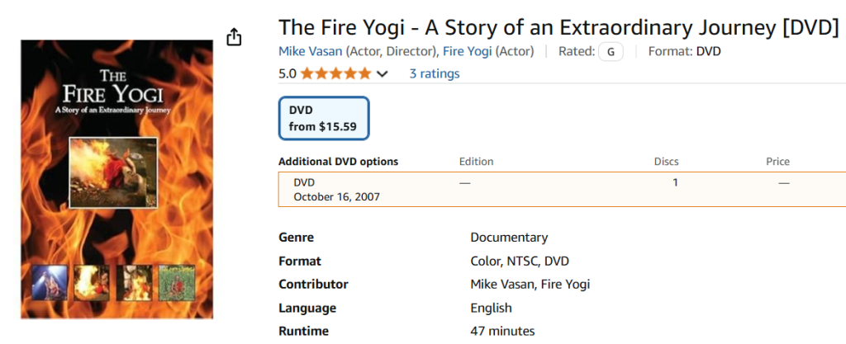Screen dimensions: 846x344
Task: Click the 5.0 average rating number
Action: [288, 73]
